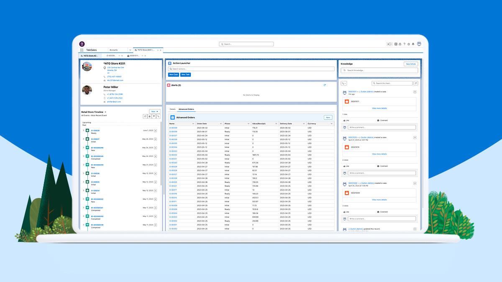Screen dimensions: 502x282
Task: Open the filter icon in Retail Store Timeline
Action: pos(154,116)
